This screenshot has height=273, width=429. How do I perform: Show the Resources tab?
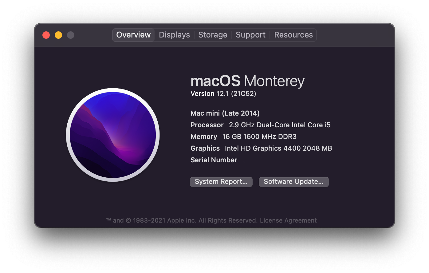tap(293, 35)
